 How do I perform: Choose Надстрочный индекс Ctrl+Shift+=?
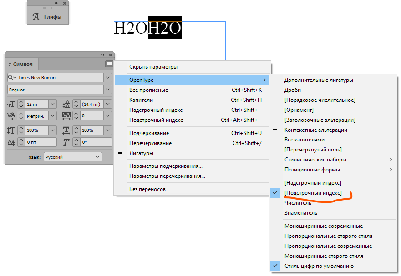(x=192, y=110)
